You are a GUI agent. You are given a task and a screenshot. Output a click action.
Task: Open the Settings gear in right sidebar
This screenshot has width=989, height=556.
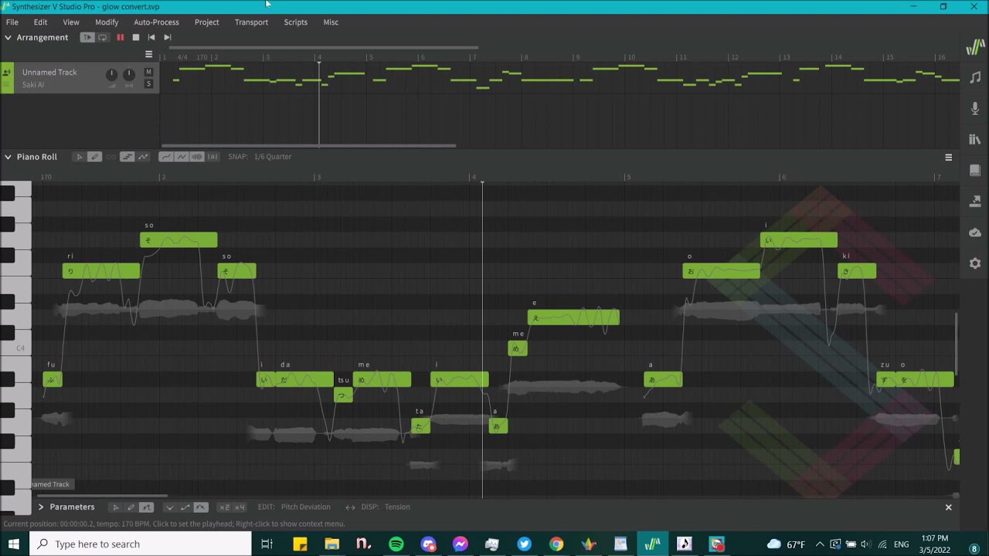coord(975,263)
